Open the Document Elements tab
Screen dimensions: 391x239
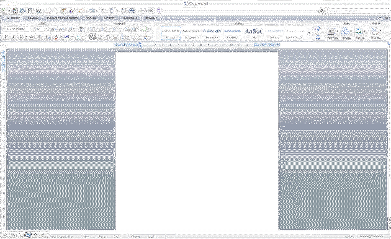point(62,18)
